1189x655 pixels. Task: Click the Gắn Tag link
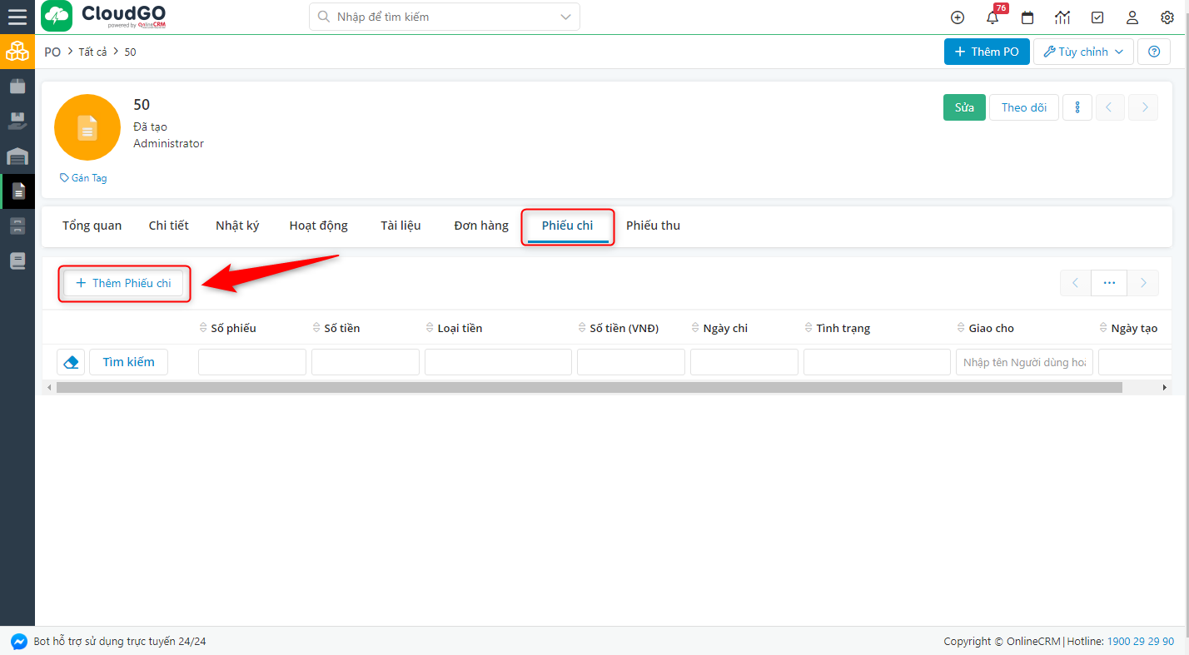tap(82, 177)
